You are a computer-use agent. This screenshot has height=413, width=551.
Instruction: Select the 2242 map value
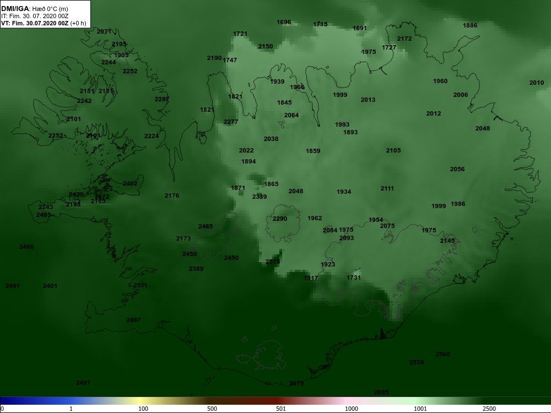pyautogui.click(x=84, y=101)
